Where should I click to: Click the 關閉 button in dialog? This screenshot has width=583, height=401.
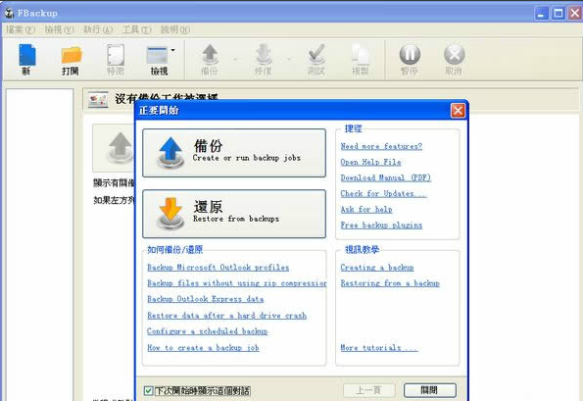(x=430, y=390)
